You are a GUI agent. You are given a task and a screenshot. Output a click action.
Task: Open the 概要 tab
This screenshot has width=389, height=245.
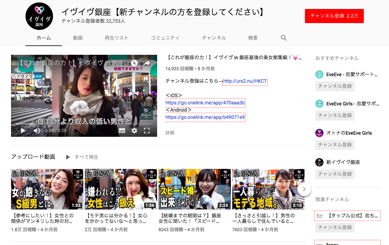[x=253, y=38]
